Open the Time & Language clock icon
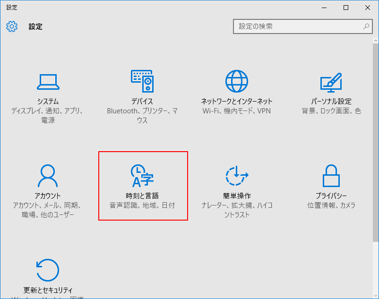Screen dimensions: 379x299 pyautogui.click(x=142, y=176)
